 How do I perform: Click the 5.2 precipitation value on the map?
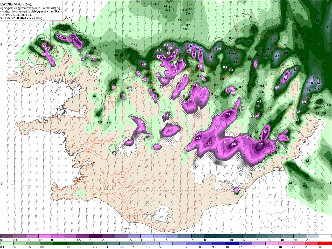319,83
